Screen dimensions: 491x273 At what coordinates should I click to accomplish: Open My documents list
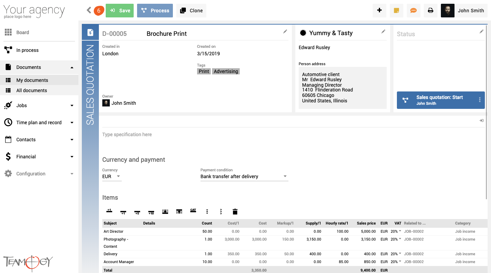tap(39, 80)
